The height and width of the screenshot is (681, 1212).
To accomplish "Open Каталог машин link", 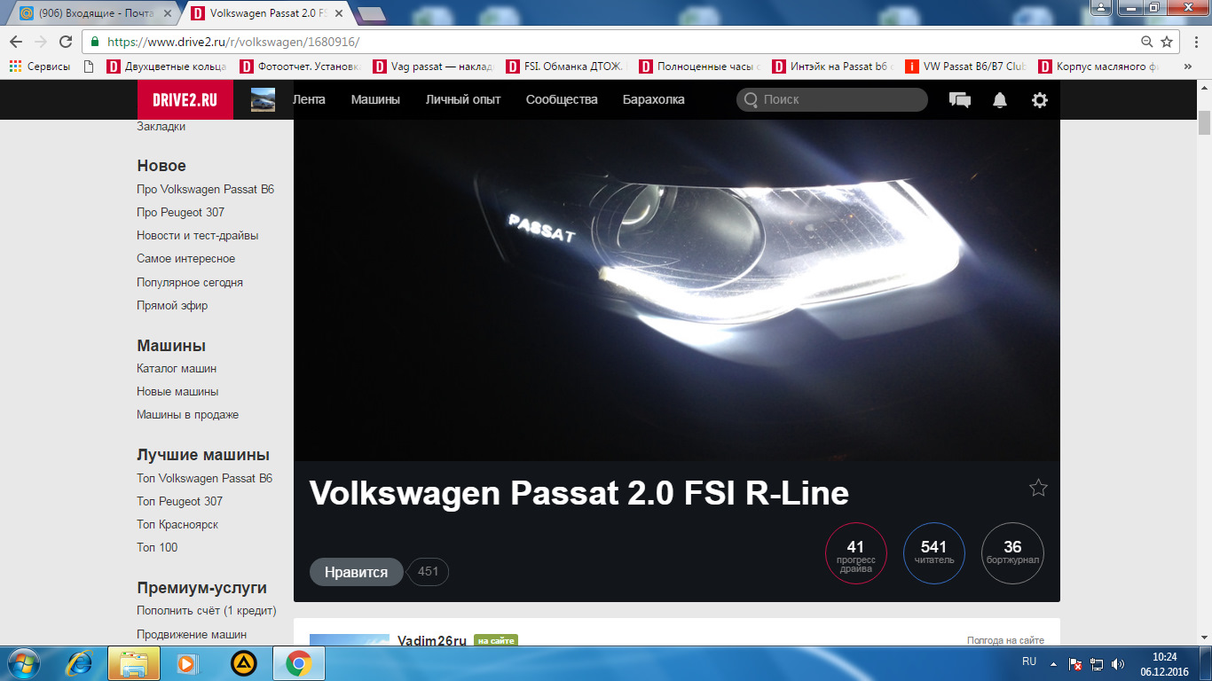I will 177,368.
